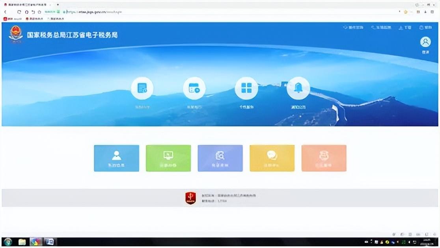The height and width of the screenshot is (248, 440).
Task: Click the red shield icon in footer
Action: point(190,198)
